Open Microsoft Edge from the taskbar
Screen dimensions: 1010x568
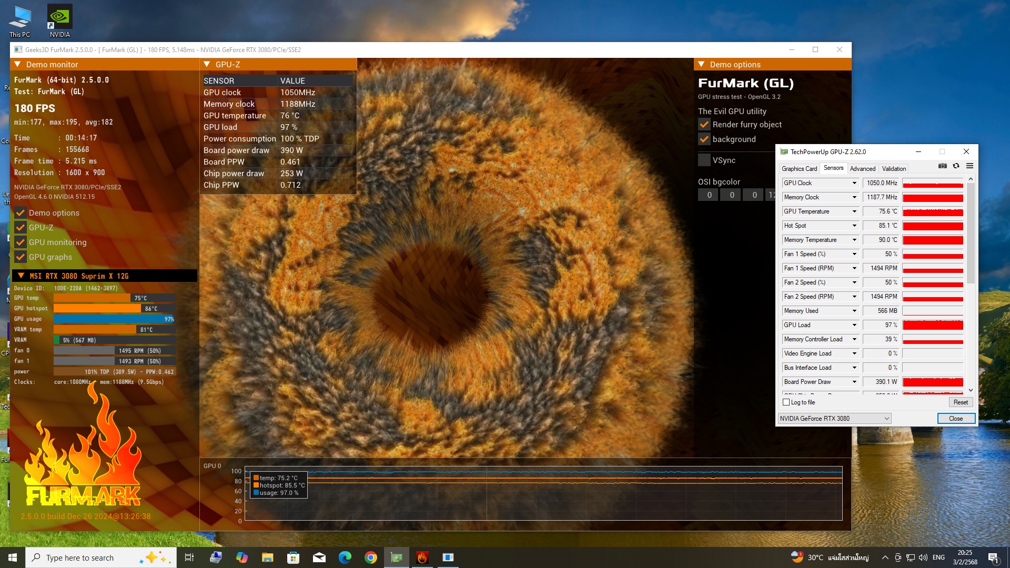(345, 557)
